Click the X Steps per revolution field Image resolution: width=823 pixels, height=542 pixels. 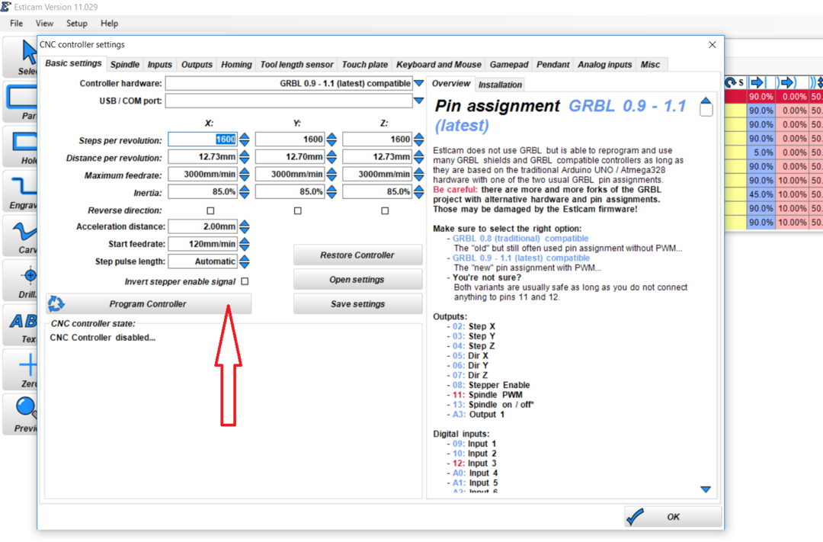click(x=202, y=140)
